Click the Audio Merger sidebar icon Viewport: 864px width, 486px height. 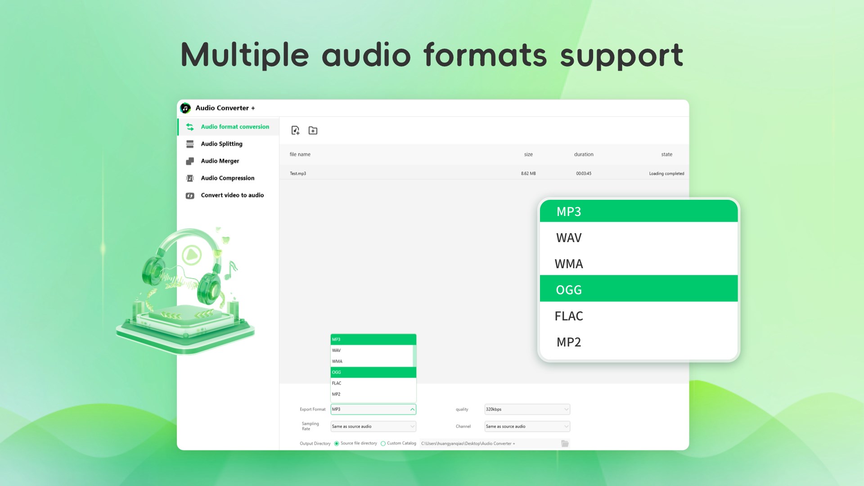pos(190,161)
